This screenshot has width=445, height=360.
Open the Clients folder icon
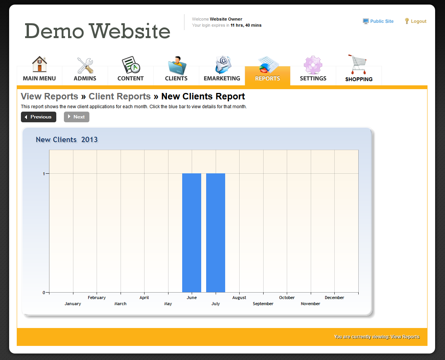coord(176,65)
